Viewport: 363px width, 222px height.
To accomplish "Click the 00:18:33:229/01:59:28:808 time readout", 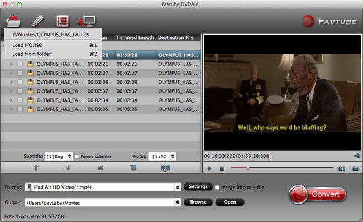I will coord(237,156).
